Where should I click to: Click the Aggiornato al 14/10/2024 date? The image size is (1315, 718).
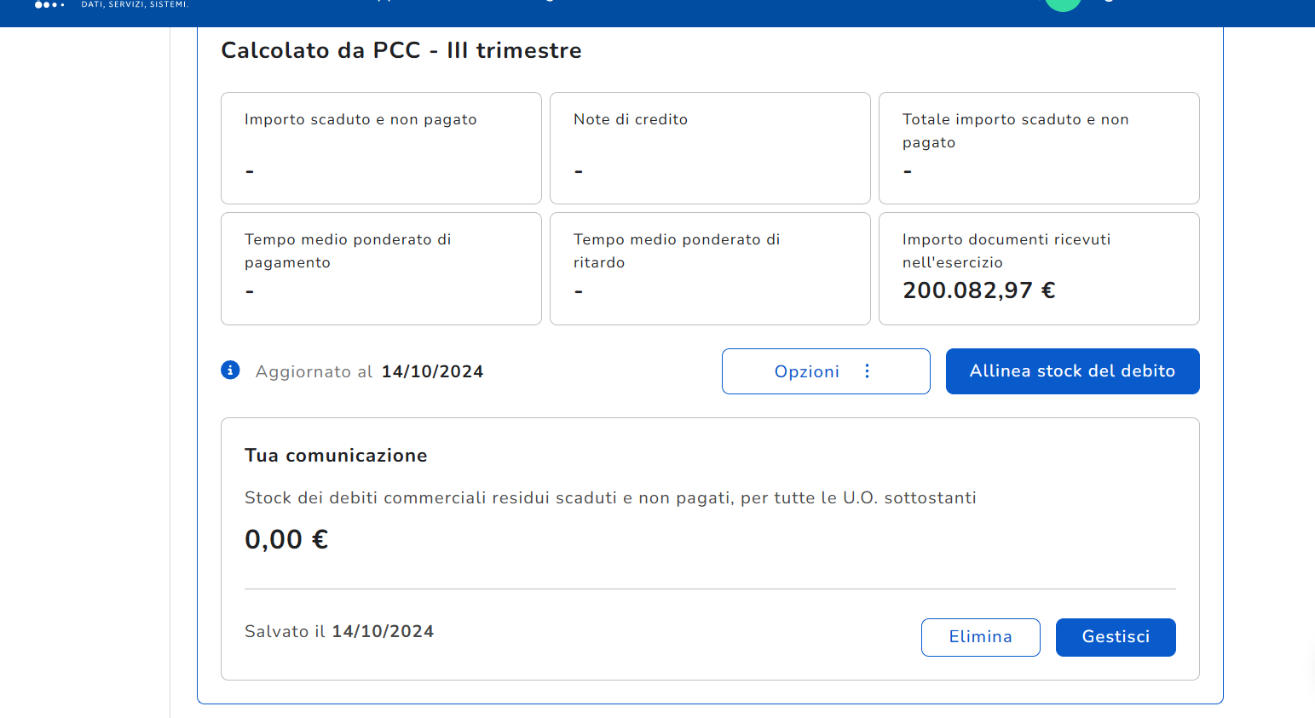click(432, 372)
